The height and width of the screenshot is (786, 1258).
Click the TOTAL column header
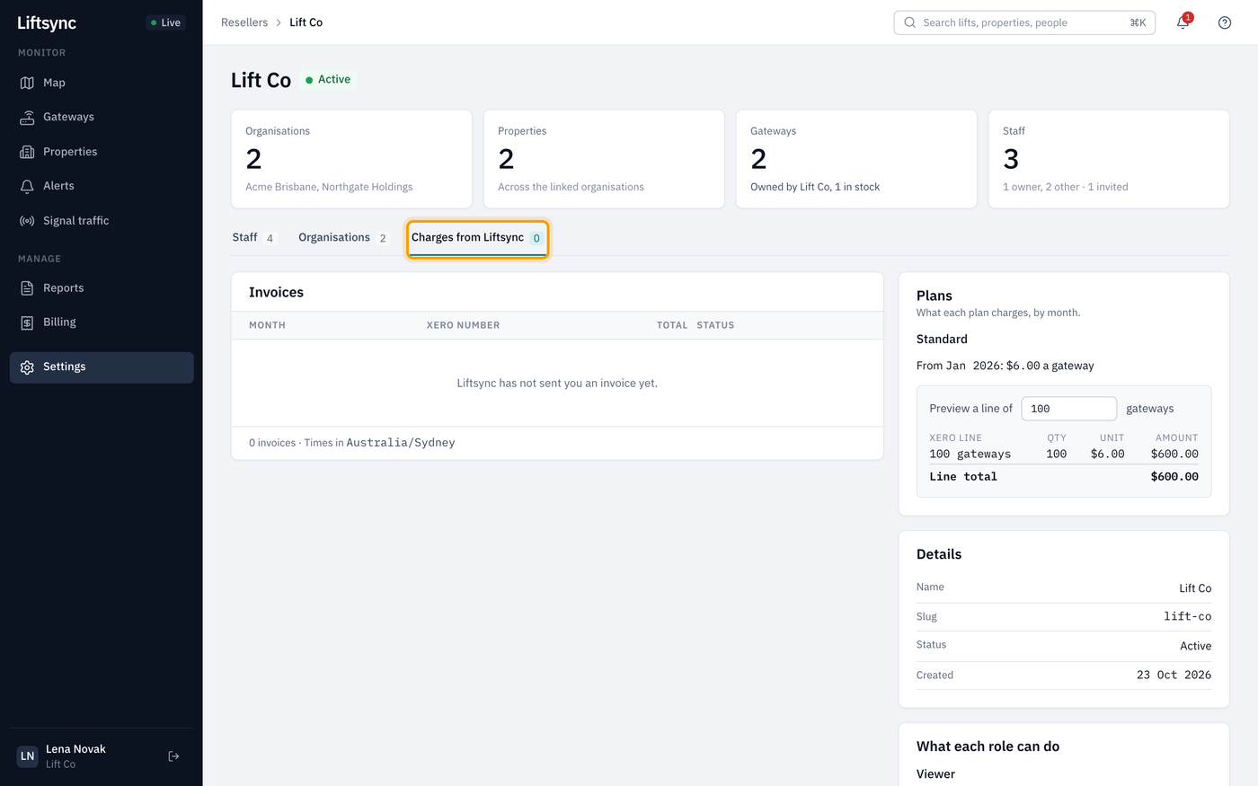[x=672, y=325]
